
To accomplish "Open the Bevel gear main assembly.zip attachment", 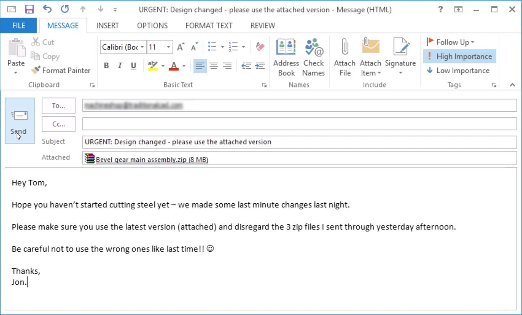I will [151, 160].
